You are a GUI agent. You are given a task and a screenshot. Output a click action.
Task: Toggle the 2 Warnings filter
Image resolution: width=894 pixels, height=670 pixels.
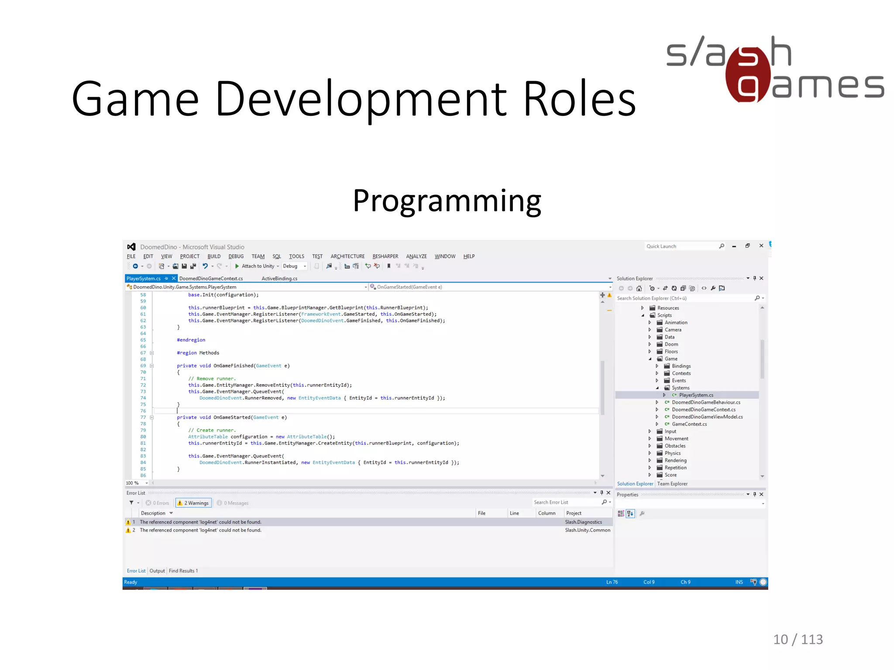pos(193,503)
